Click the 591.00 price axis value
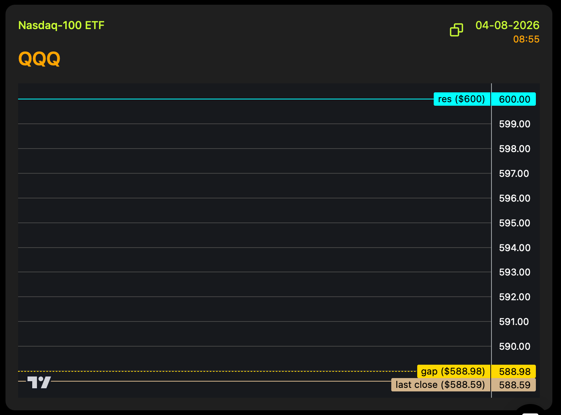Viewport: 561px width, 415px height. point(514,322)
